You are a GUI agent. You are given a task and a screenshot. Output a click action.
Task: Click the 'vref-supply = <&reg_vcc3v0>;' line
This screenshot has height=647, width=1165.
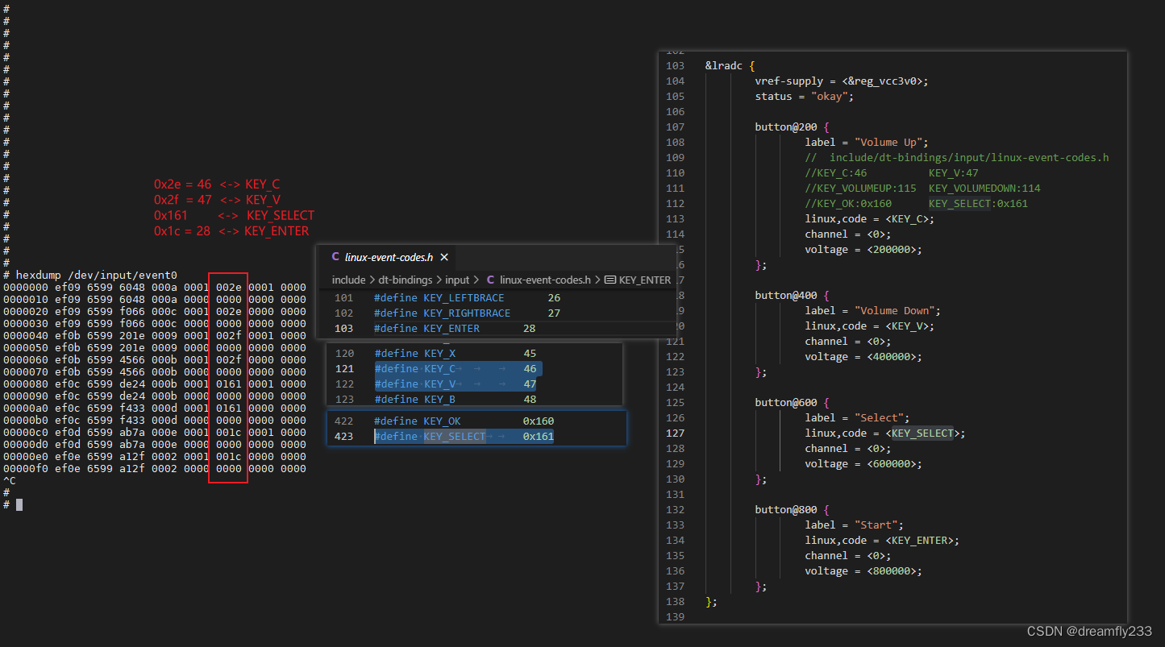tap(842, 81)
